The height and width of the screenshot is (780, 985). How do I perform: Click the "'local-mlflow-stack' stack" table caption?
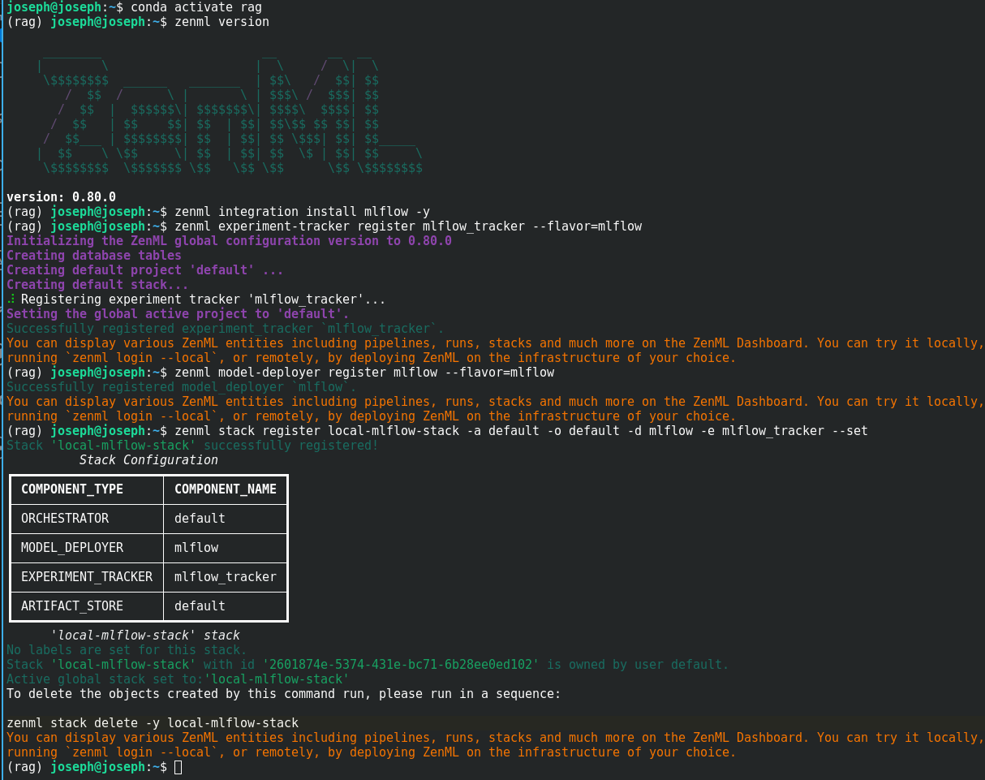tap(145, 636)
